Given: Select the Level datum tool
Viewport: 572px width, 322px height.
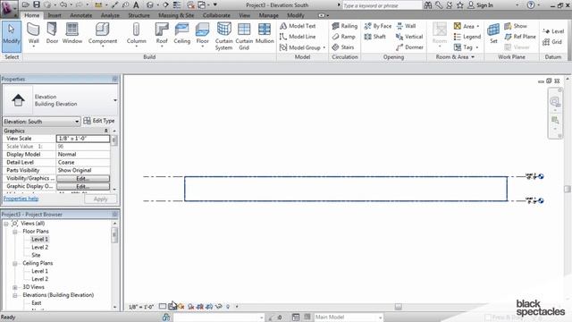Looking at the screenshot, I should tap(553, 31).
